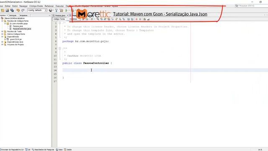The width and height of the screenshot is (268, 151).
Task: Collapse the Dependências node
Action: pyautogui.click(x=2, y=36)
